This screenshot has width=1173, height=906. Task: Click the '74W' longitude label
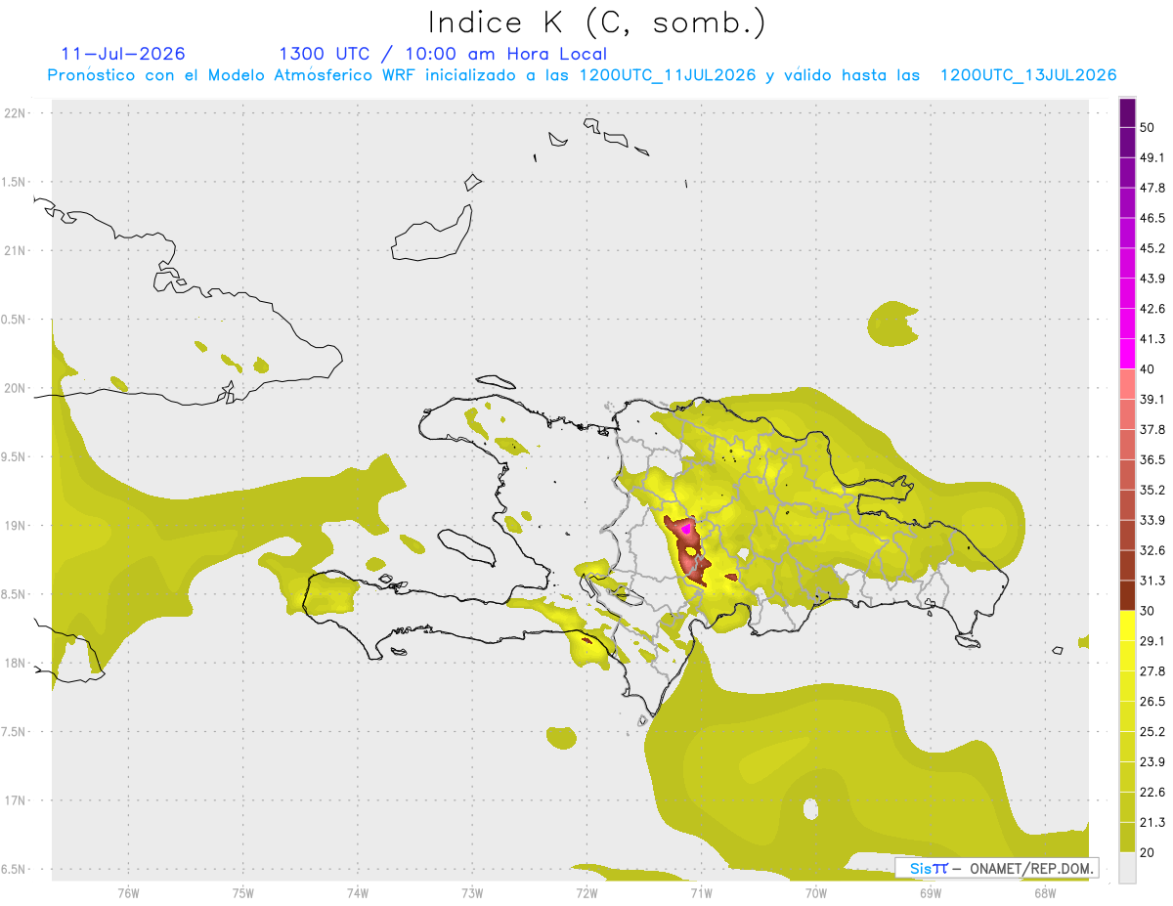point(358,894)
